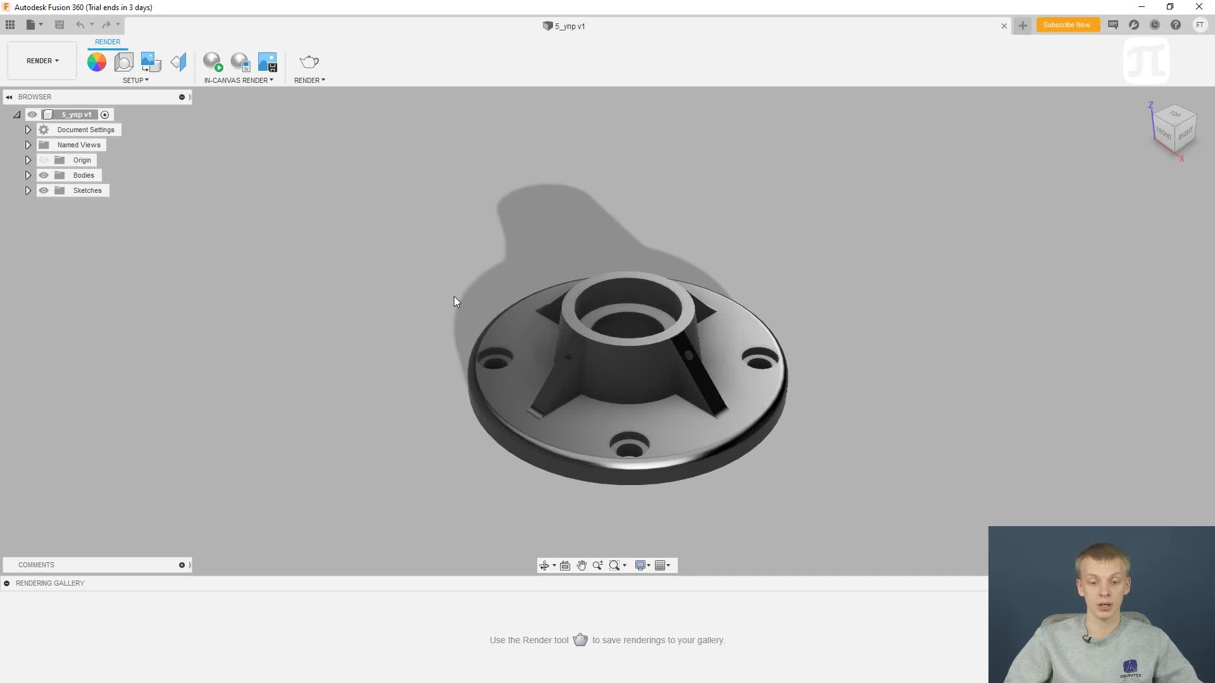
Task: Click the Zoom Window fit icon
Action: (614, 565)
